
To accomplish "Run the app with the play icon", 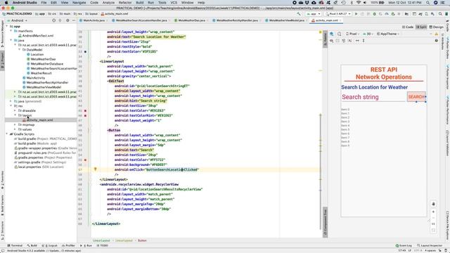I will (356, 14).
